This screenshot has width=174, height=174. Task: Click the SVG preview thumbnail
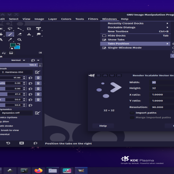tap(109, 90)
